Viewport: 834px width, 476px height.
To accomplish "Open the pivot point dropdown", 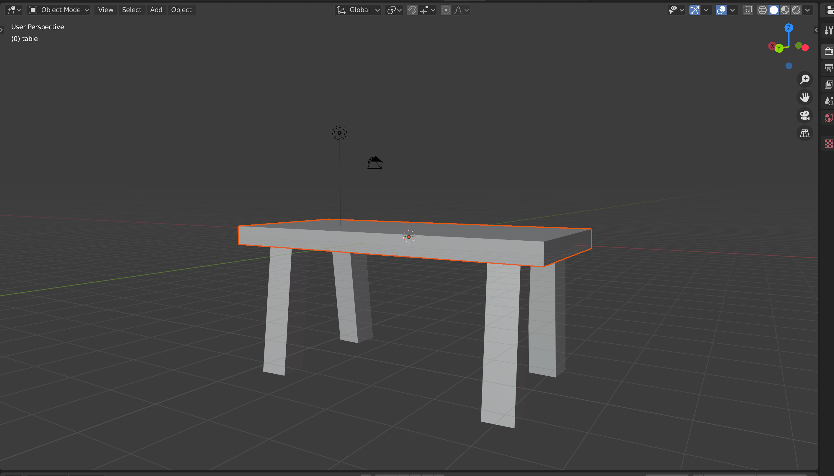I will [394, 10].
